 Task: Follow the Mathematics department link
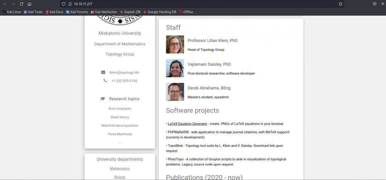point(119,168)
